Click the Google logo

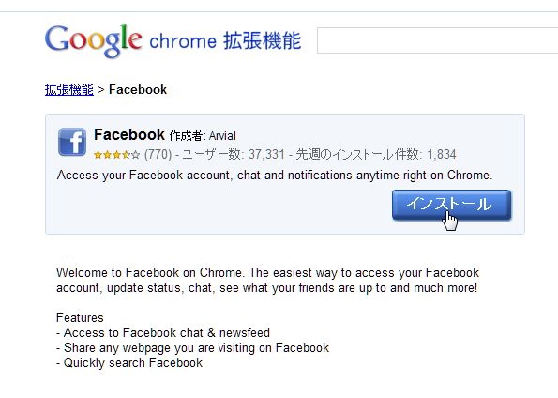tap(93, 40)
